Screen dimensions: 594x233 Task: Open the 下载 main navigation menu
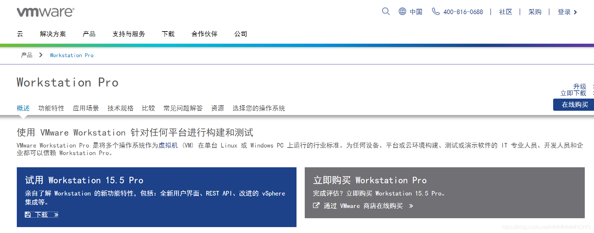click(x=168, y=34)
